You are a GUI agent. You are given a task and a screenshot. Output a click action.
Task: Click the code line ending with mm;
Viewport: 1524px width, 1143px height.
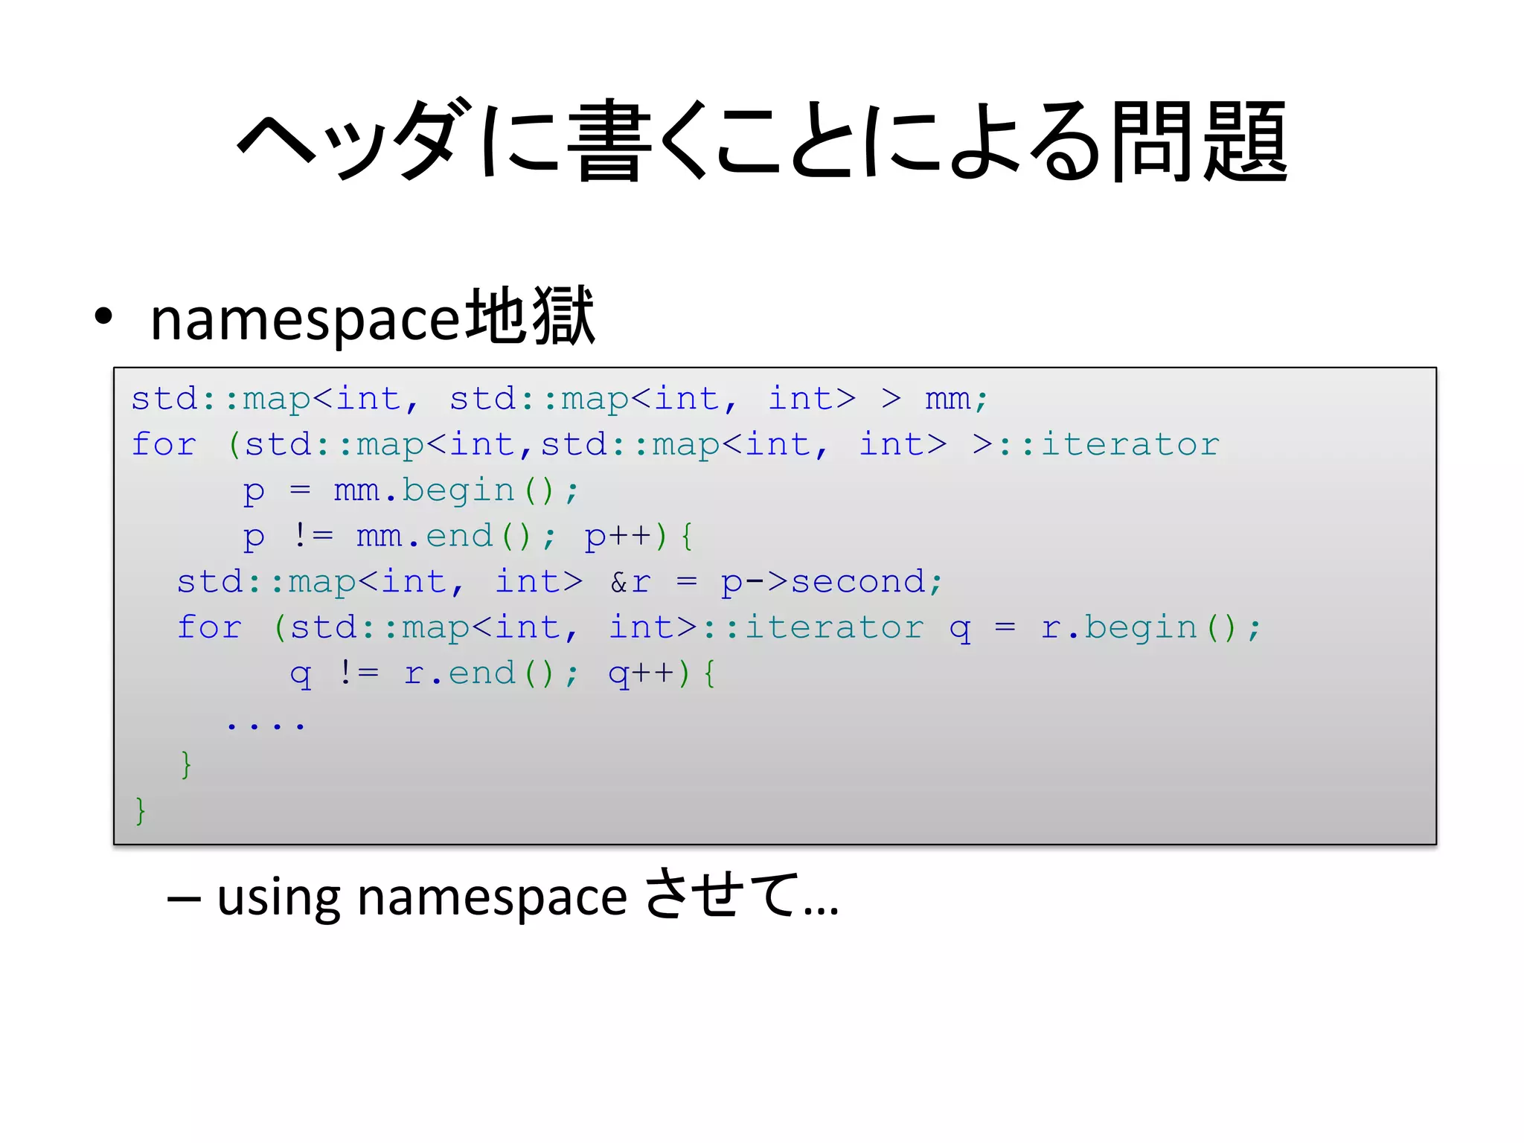(x=560, y=399)
